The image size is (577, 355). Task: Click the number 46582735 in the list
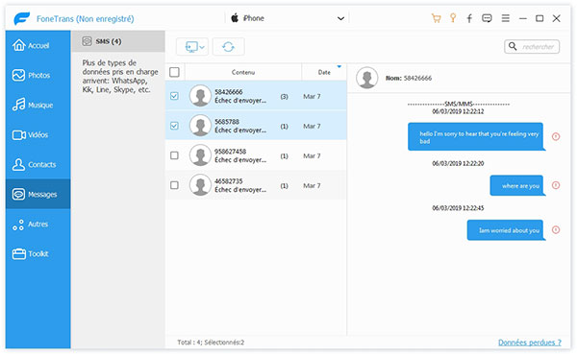[x=229, y=181]
